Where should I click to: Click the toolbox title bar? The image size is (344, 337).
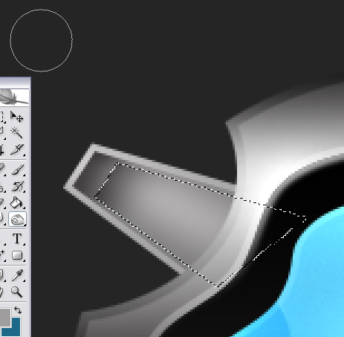tap(15, 82)
